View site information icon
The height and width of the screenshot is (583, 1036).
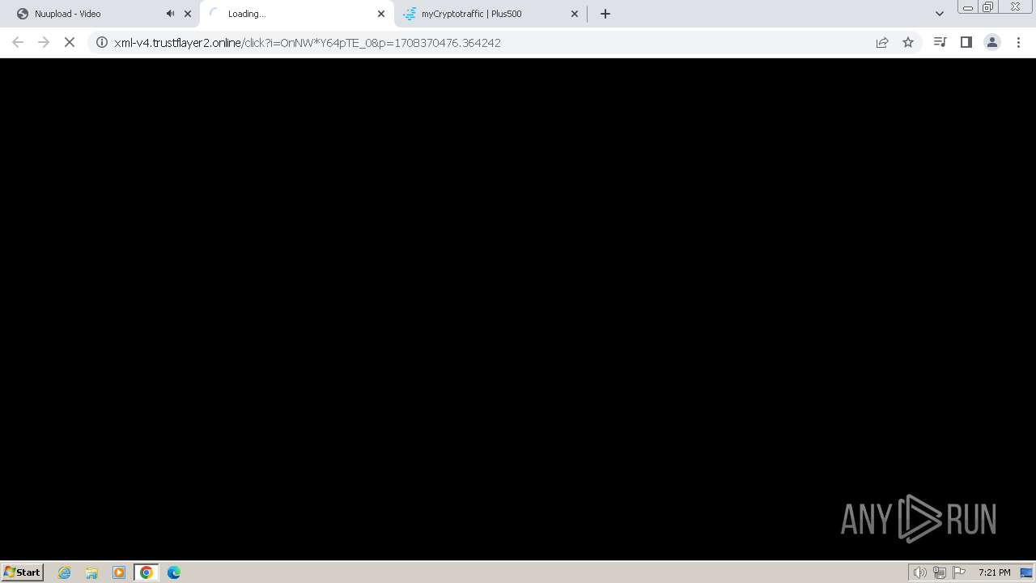[x=102, y=42]
